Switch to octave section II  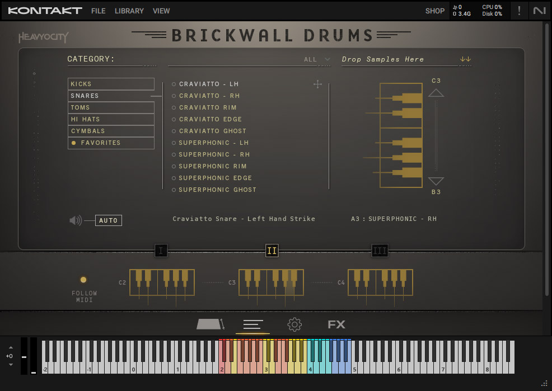coord(272,251)
